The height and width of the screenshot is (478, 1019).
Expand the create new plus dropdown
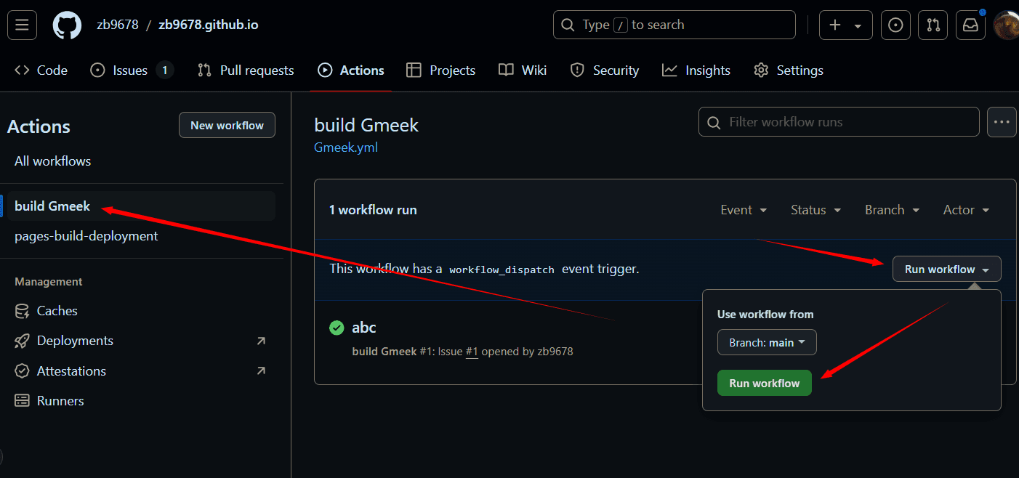point(845,25)
